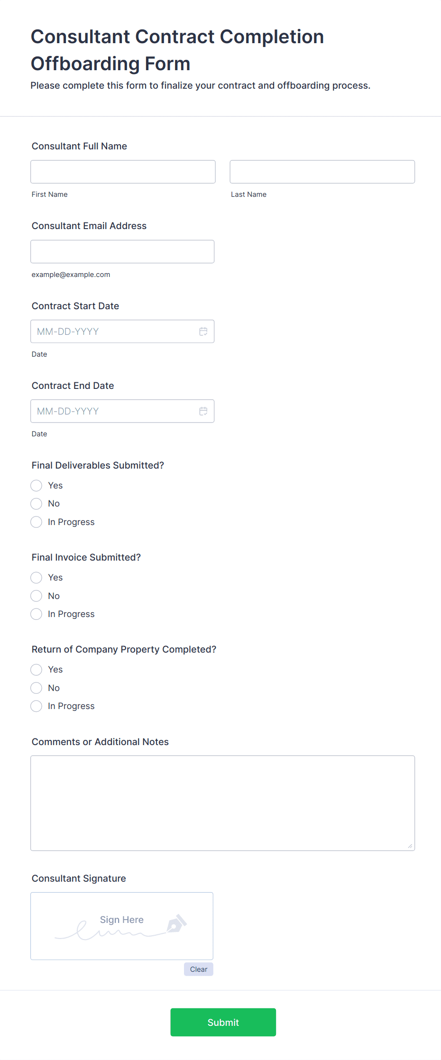Focus the Consultant Email Address field
Image resolution: width=441 pixels, height=1060 pixels.
click(122, 252)
